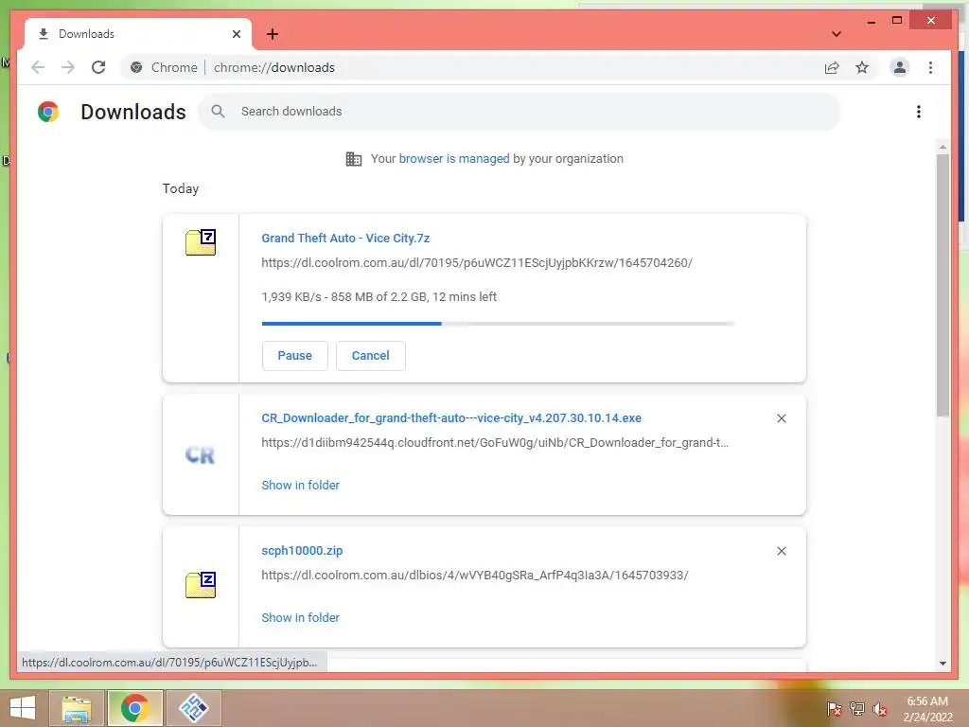Image resolution: width=969 pixels, height=727 pixels.
Task: Click the CR downloader file icon
Action: (200, 455)
